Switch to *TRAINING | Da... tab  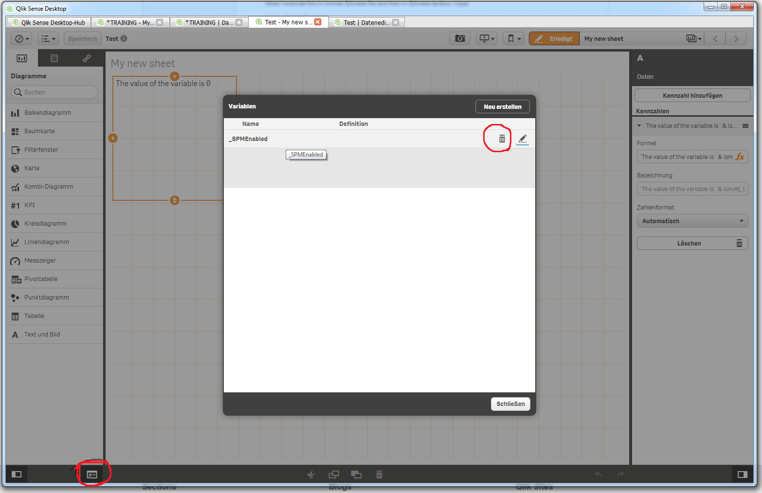click(x=209, y=22)
